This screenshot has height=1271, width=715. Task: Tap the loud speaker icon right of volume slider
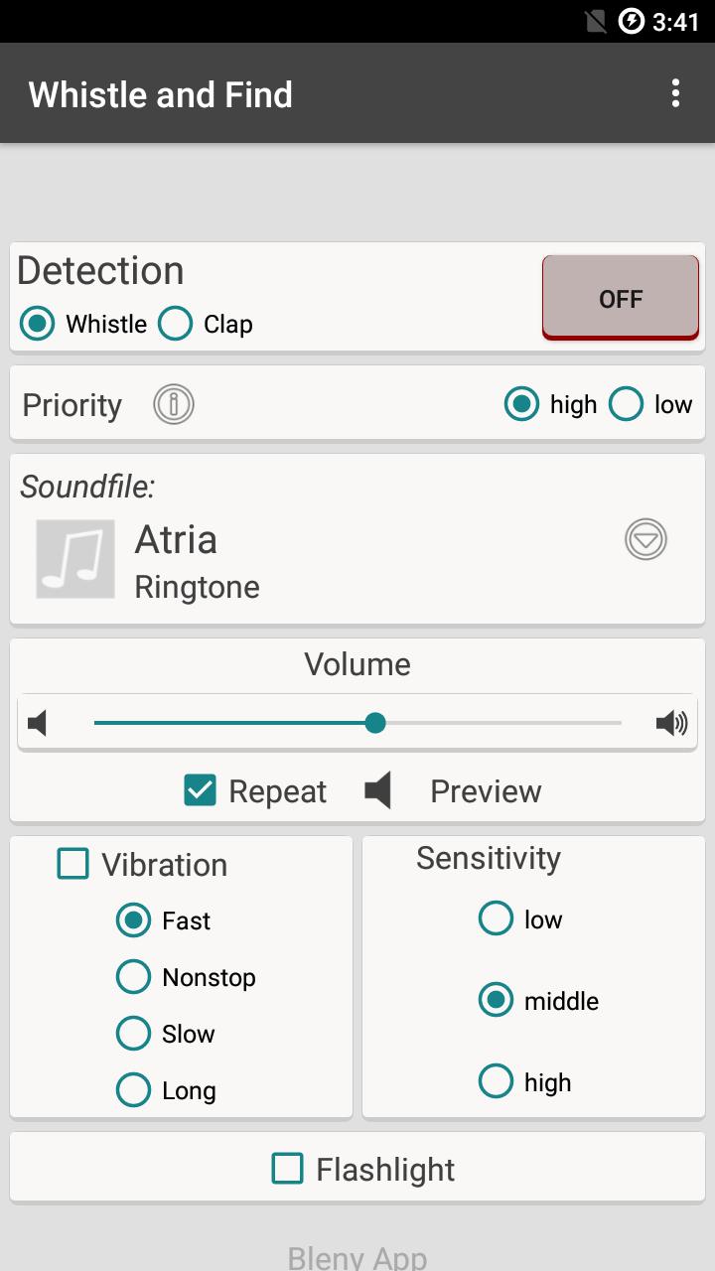tap(672, 723)
